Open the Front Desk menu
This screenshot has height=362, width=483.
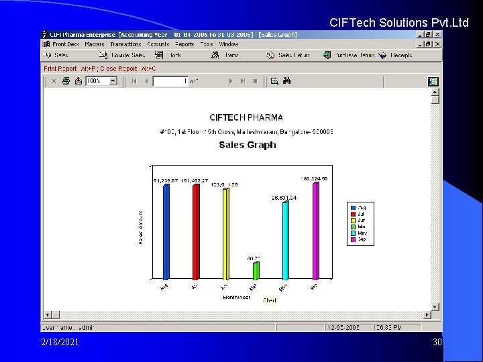coord(66,44)
